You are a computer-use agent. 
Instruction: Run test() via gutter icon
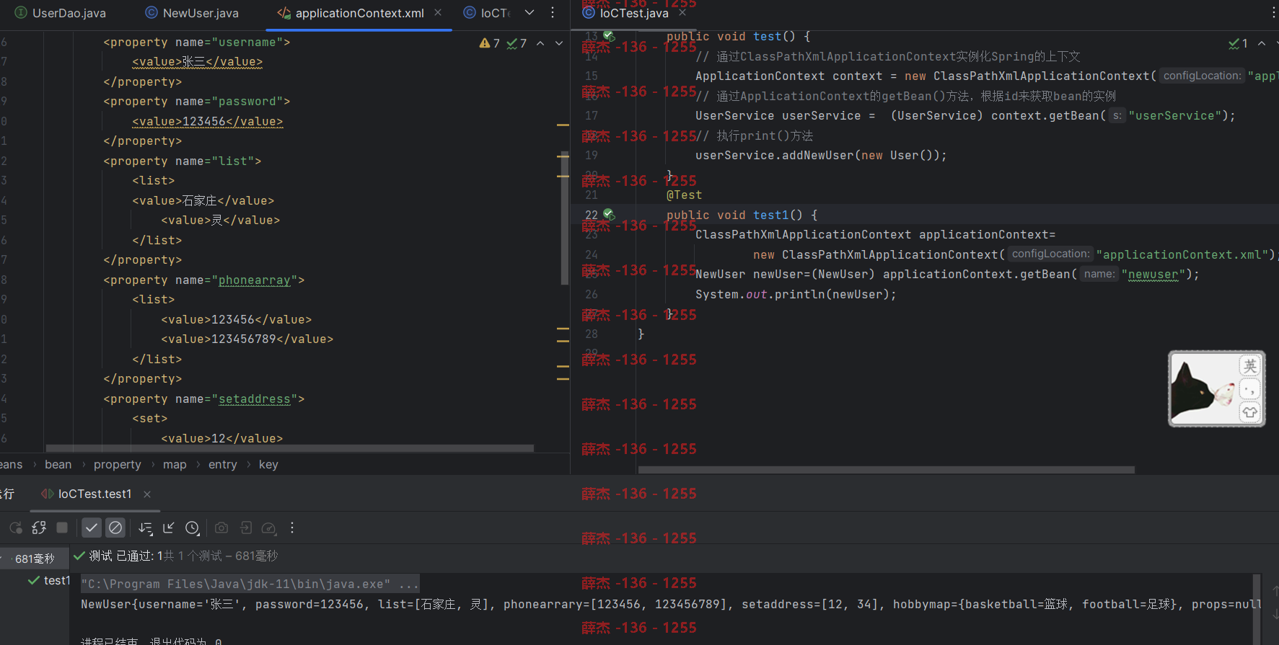pyautogui.click(x=609, y=36)
